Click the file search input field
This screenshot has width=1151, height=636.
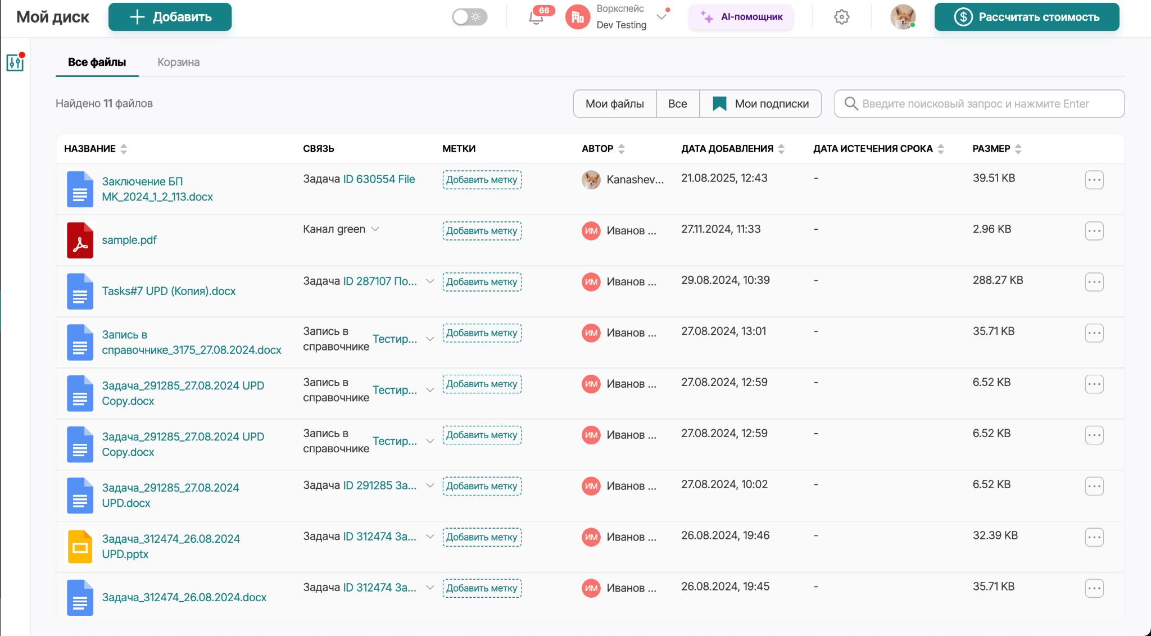tap(979, 104)
